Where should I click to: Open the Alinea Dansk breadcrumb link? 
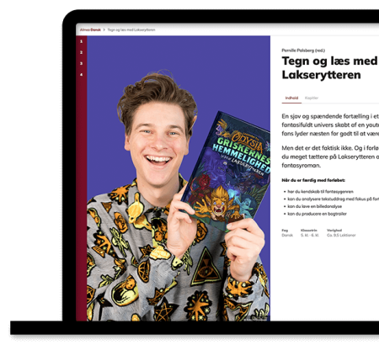tap(90, 29)
